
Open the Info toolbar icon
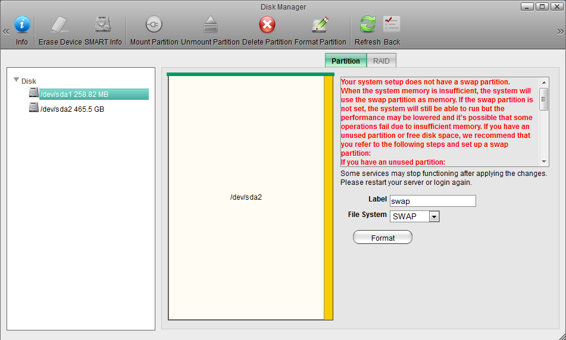[x=22, y=25]
